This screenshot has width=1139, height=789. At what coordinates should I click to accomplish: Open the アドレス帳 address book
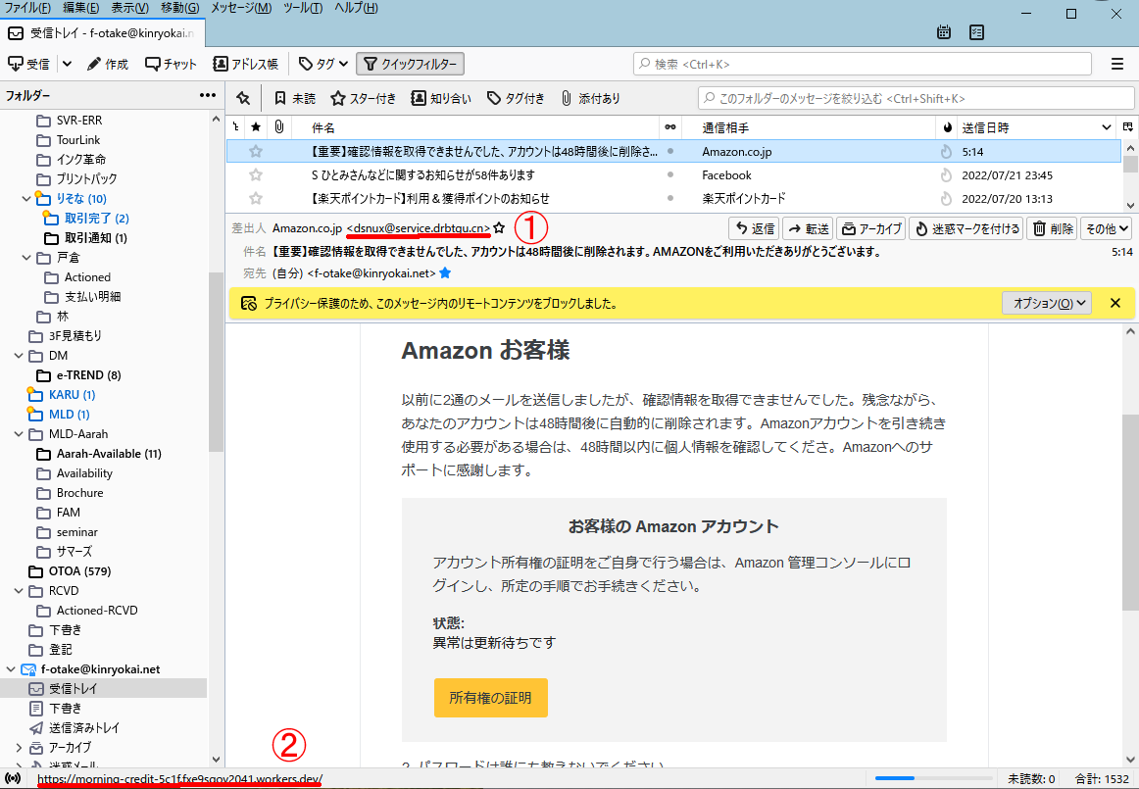[x=245, y=64]
